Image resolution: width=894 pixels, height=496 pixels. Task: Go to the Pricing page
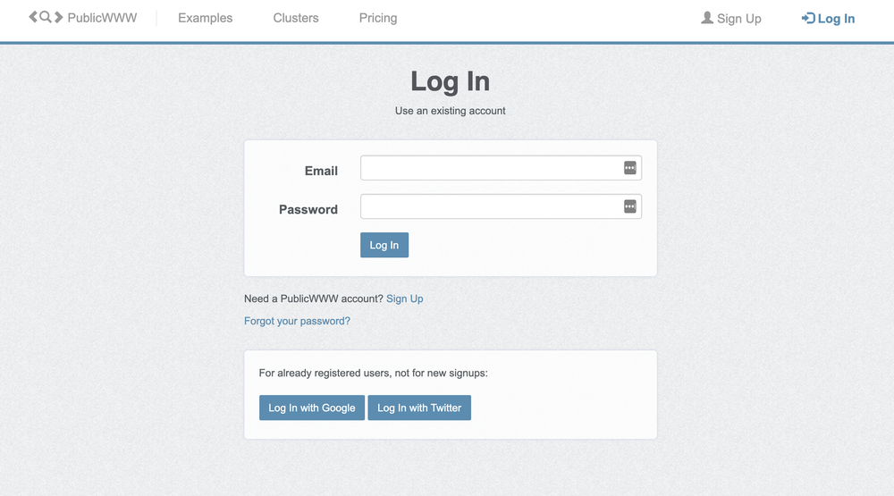(378, 18)
